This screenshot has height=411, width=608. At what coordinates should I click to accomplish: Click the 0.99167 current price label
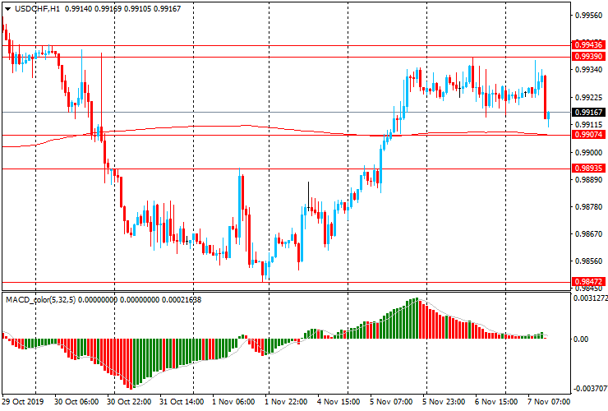tap(588, 112)
